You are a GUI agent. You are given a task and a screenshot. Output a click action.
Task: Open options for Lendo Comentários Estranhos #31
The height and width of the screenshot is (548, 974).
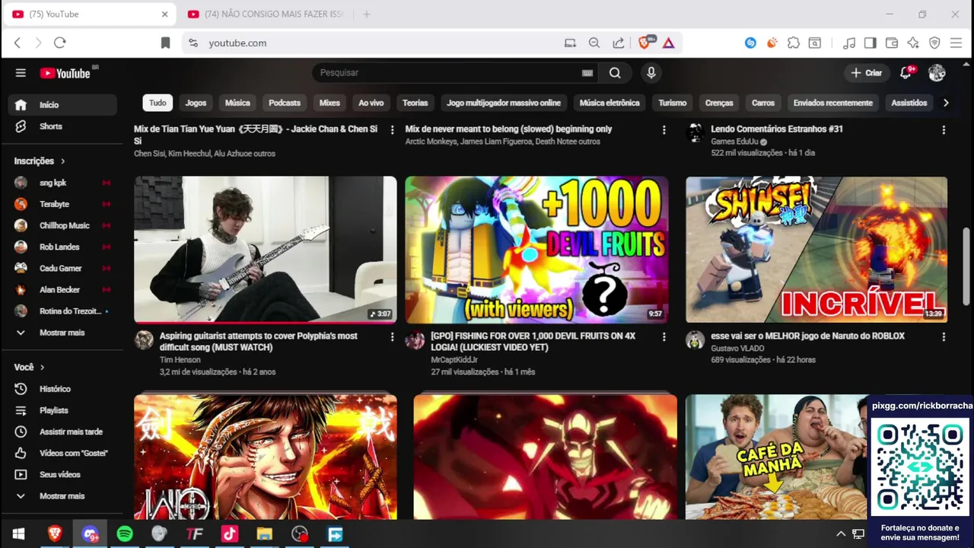944,130
